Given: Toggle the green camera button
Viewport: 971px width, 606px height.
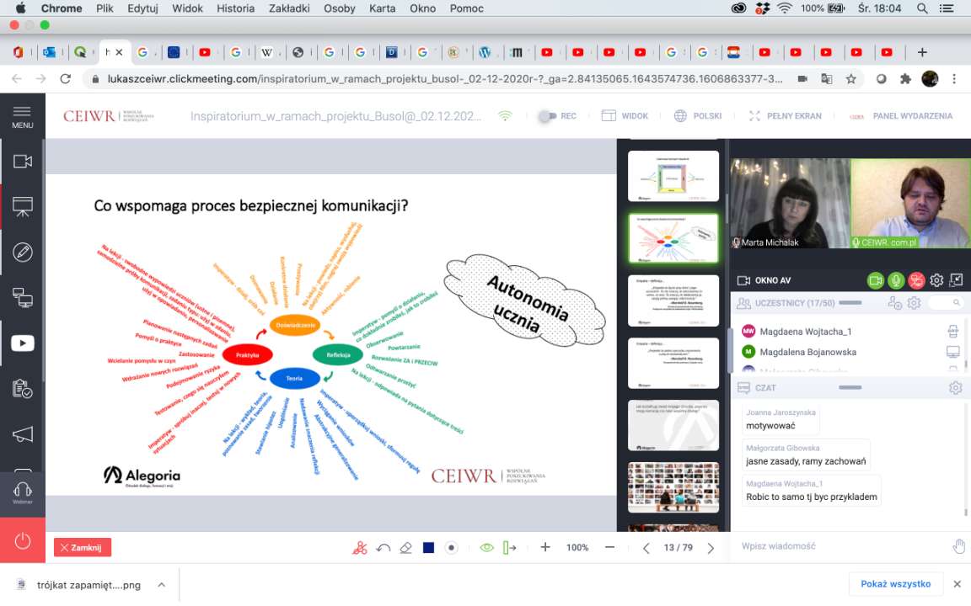Looking at the screenshot, I should tap(876, 280).
